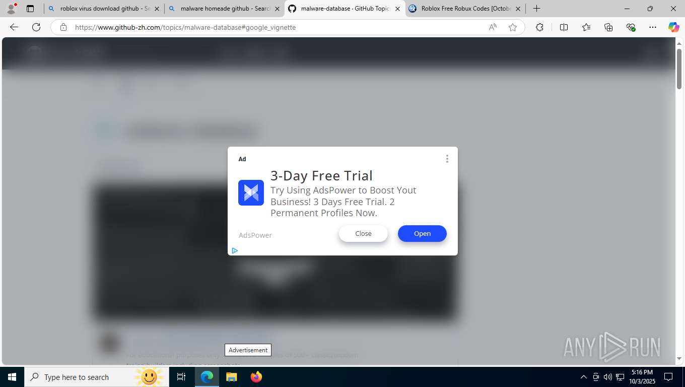Viewport: 685px width, 387px height.
Task: Open the notification center icon
Action: [x=668, y=377]
